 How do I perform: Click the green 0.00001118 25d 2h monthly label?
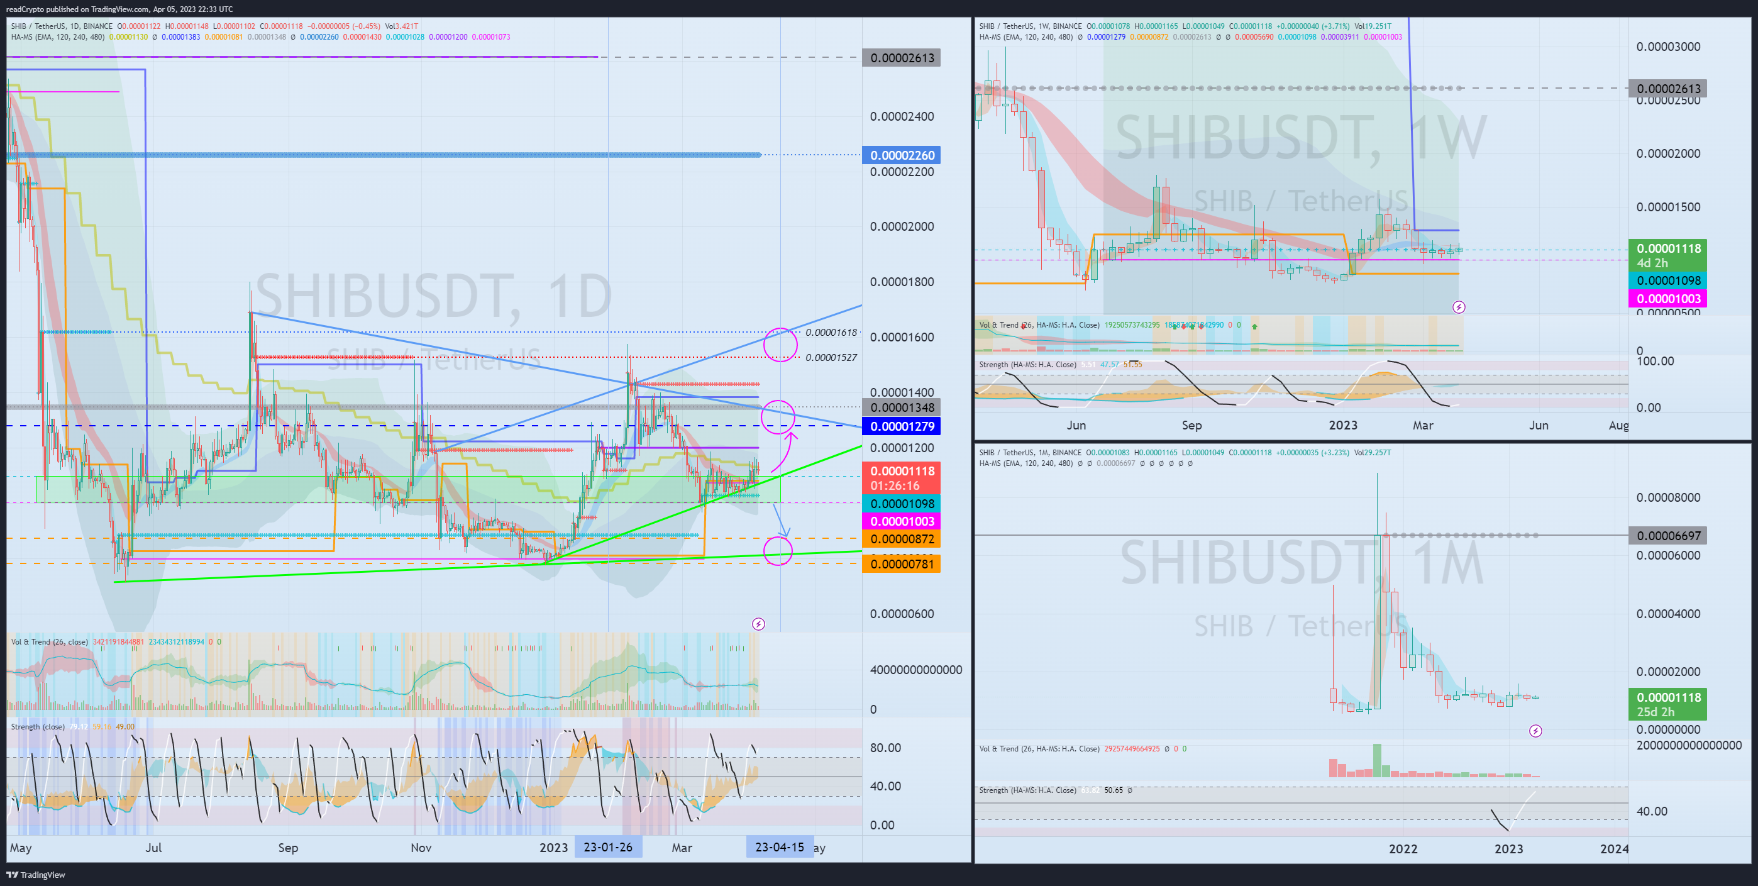pos(1668,704)
